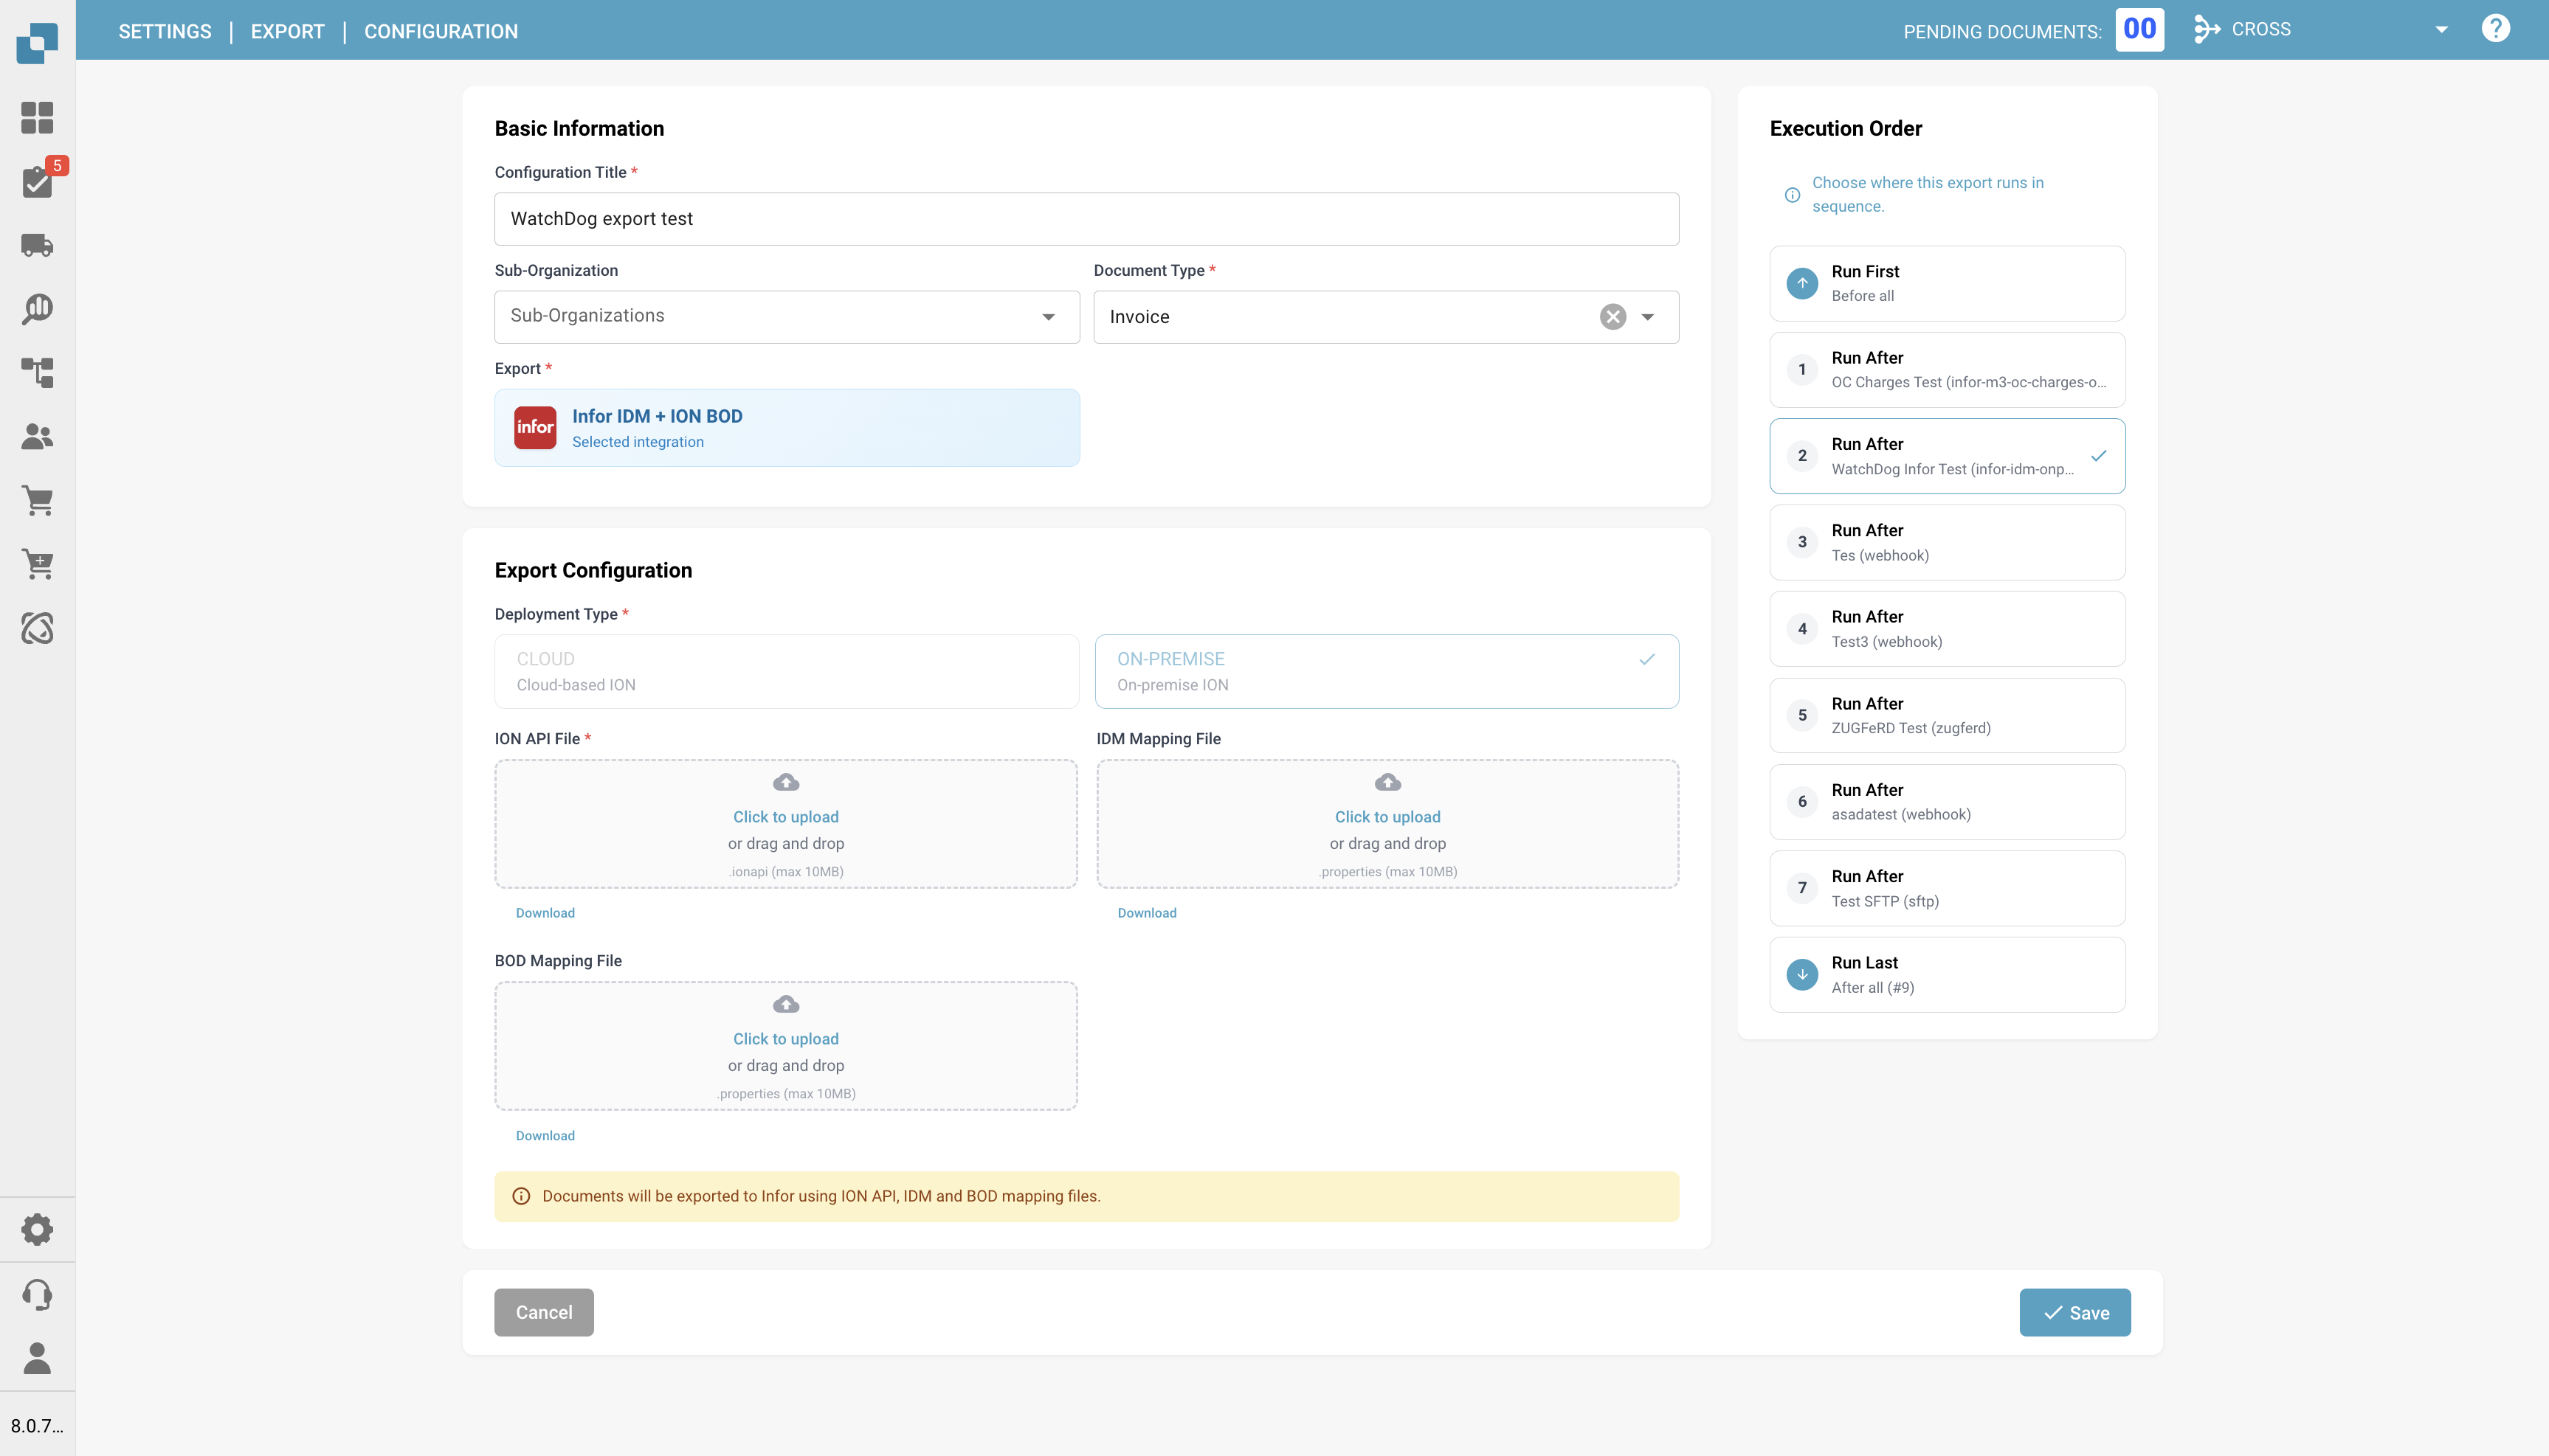Click the Cancel button
Viewport: 2549px width, 1456px height.
coord(544,1313)
